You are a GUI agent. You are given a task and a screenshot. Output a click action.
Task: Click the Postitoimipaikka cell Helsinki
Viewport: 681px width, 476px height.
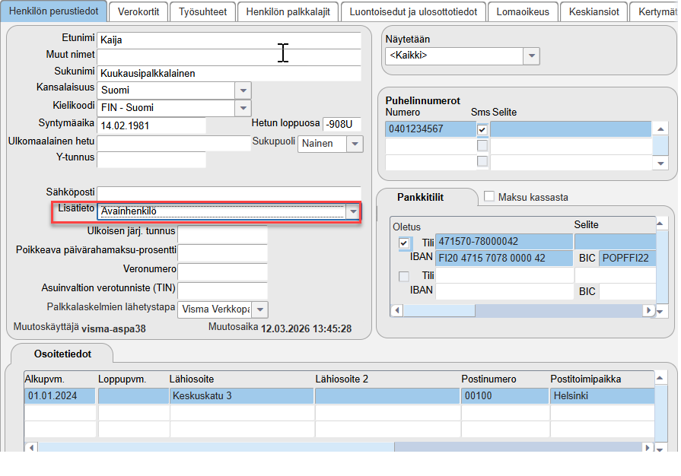pyautogui.click(x=603, y=395)
